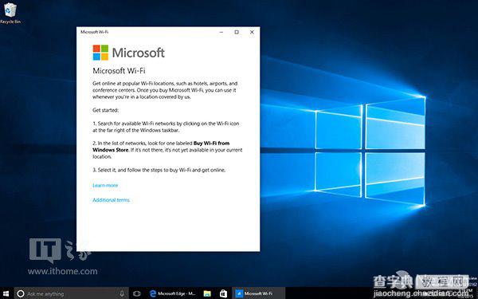Open the Recycle Bin desktop icon
This screenshot has width=478, height=299.
[10, 13]
